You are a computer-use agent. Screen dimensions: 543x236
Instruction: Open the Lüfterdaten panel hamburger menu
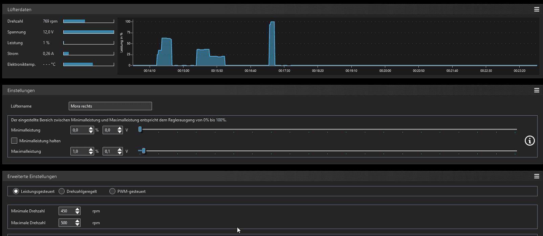tap(537, 9)
